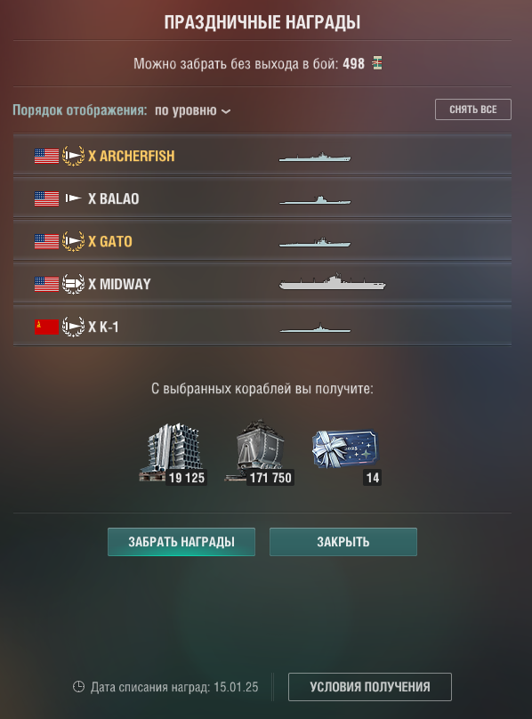This screenshot has height=719, width=532.
Task: Click the steel reward icon showing 19 125
Action: [x=173, y=453]
